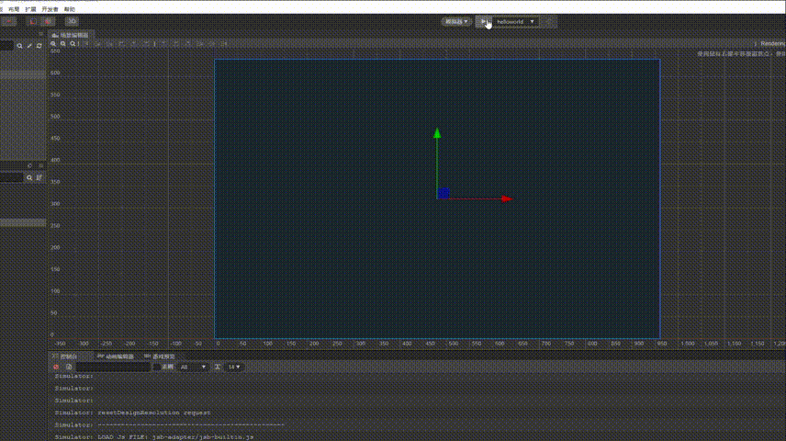Click the reset zoom magnifier in scene toolbar

[x=73, y=44]
